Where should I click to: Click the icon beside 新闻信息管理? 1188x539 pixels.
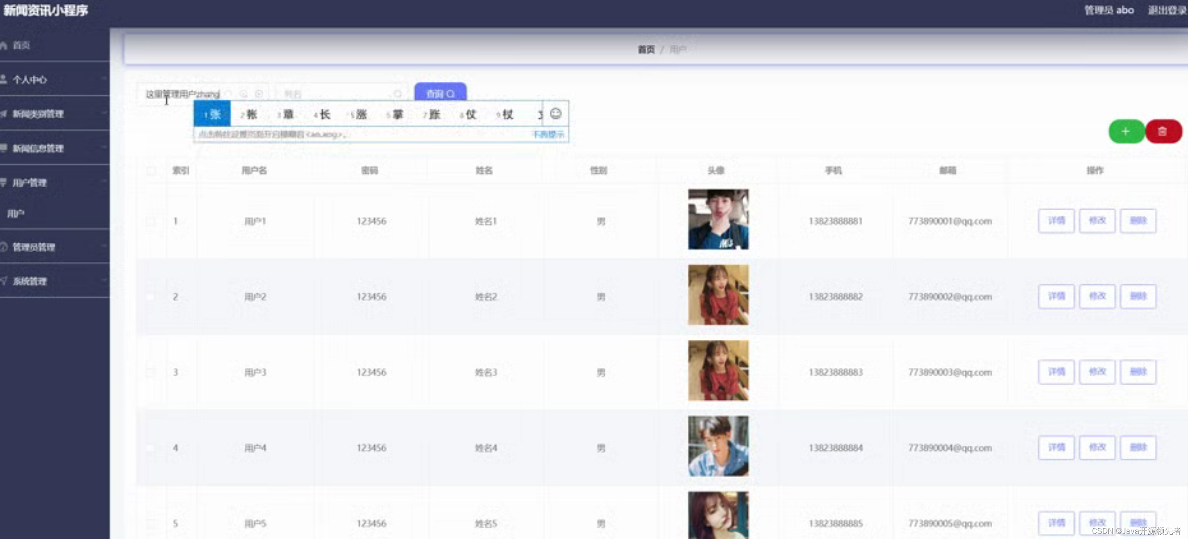coord(3,148)
